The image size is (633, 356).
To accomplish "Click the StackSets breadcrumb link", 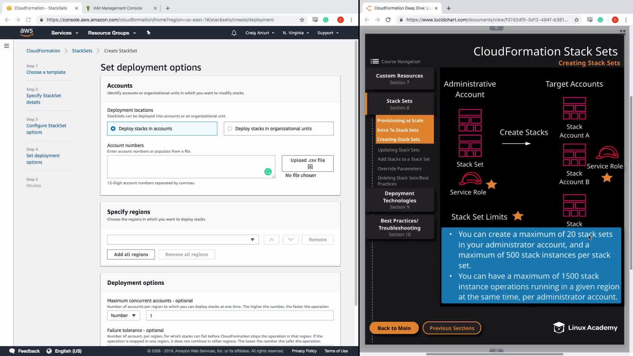I will (82, 51).
